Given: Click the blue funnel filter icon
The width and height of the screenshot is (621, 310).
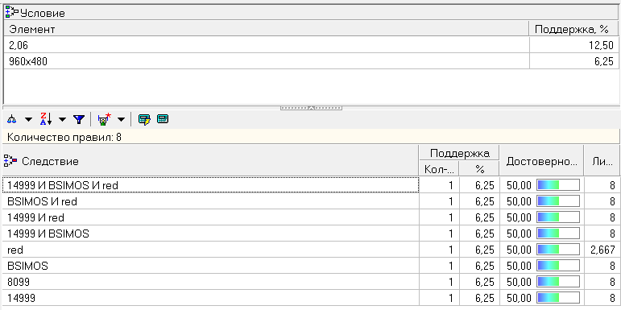Looking at the screenshot, I should (x=79, y=119).
